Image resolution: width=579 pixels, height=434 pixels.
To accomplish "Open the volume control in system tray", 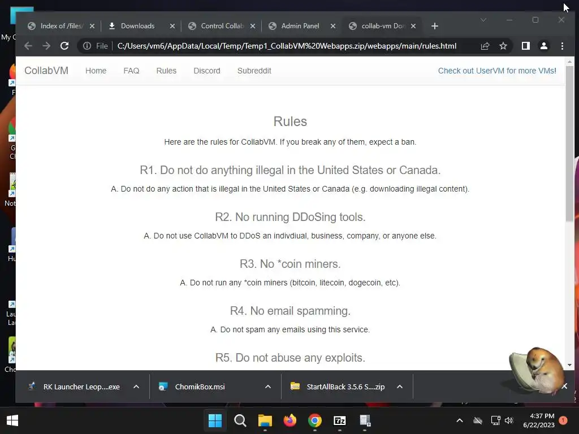I will tap(509, 420).
